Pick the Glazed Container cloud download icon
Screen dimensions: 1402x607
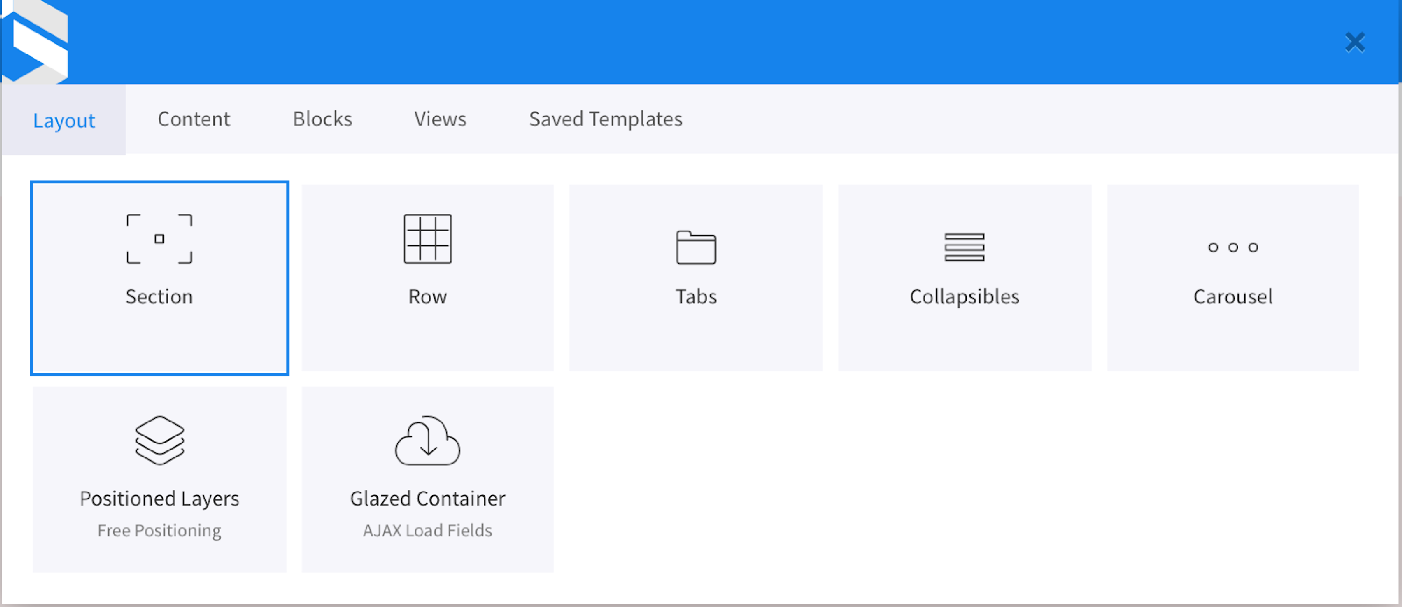pyautogui.click(x=427, y=441)
